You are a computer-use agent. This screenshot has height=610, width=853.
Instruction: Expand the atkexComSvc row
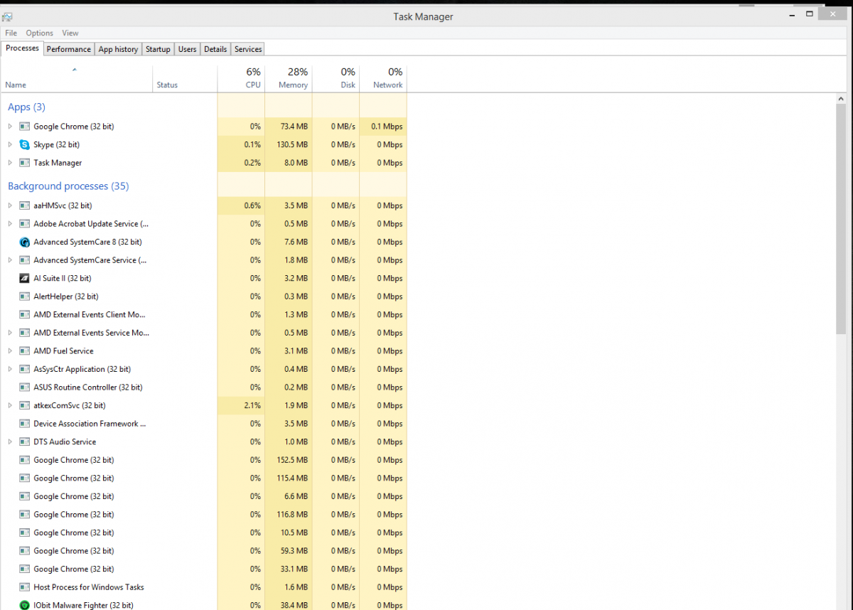point(10,405)
